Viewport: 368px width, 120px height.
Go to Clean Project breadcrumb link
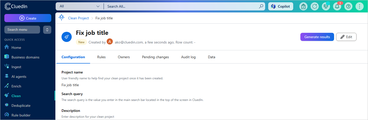tap(78, 18)
